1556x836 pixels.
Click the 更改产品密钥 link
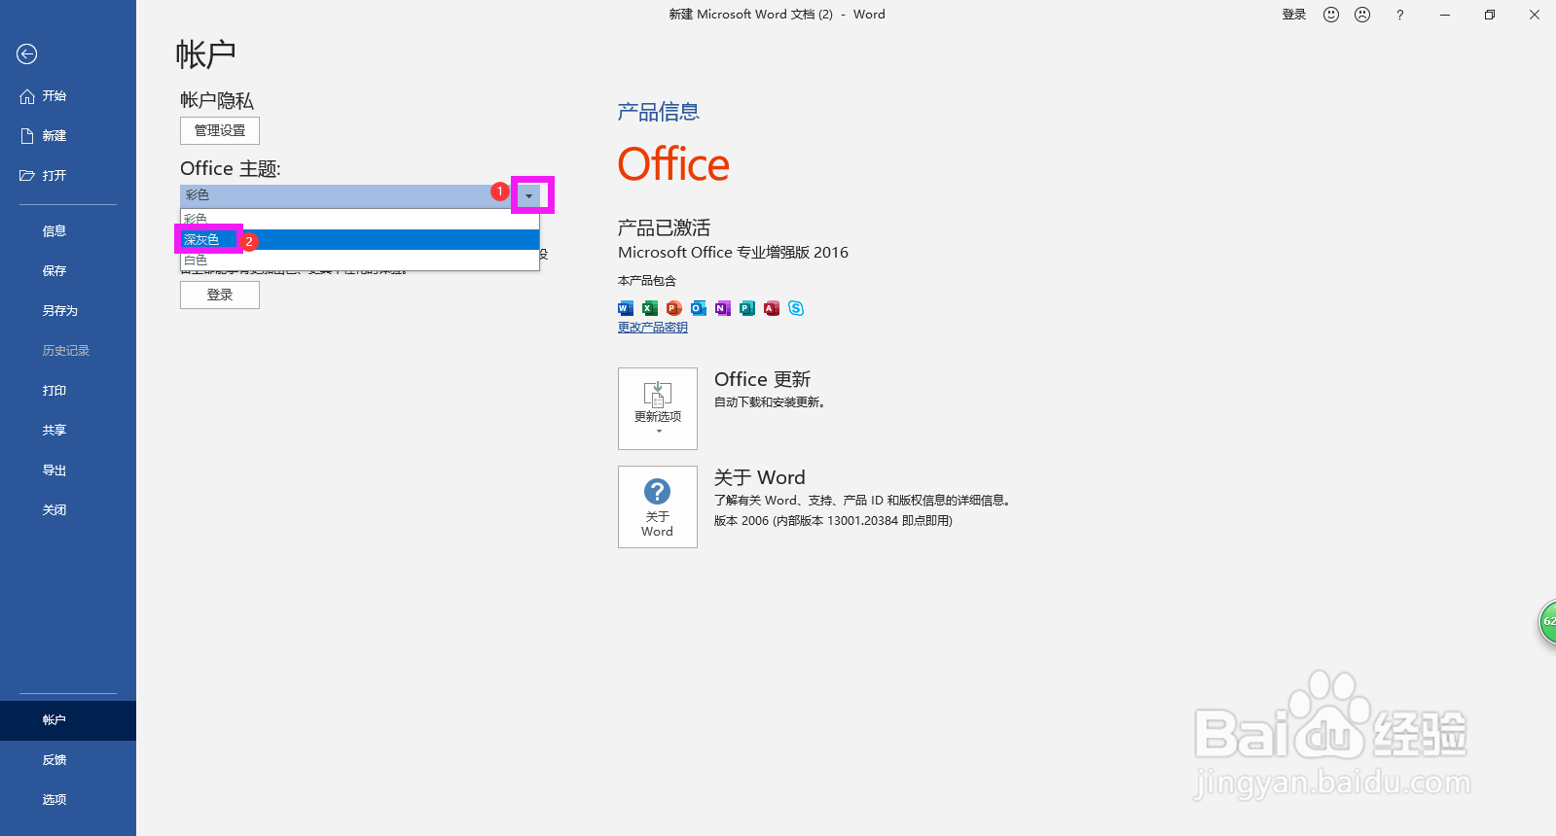[x=653, y=328]
